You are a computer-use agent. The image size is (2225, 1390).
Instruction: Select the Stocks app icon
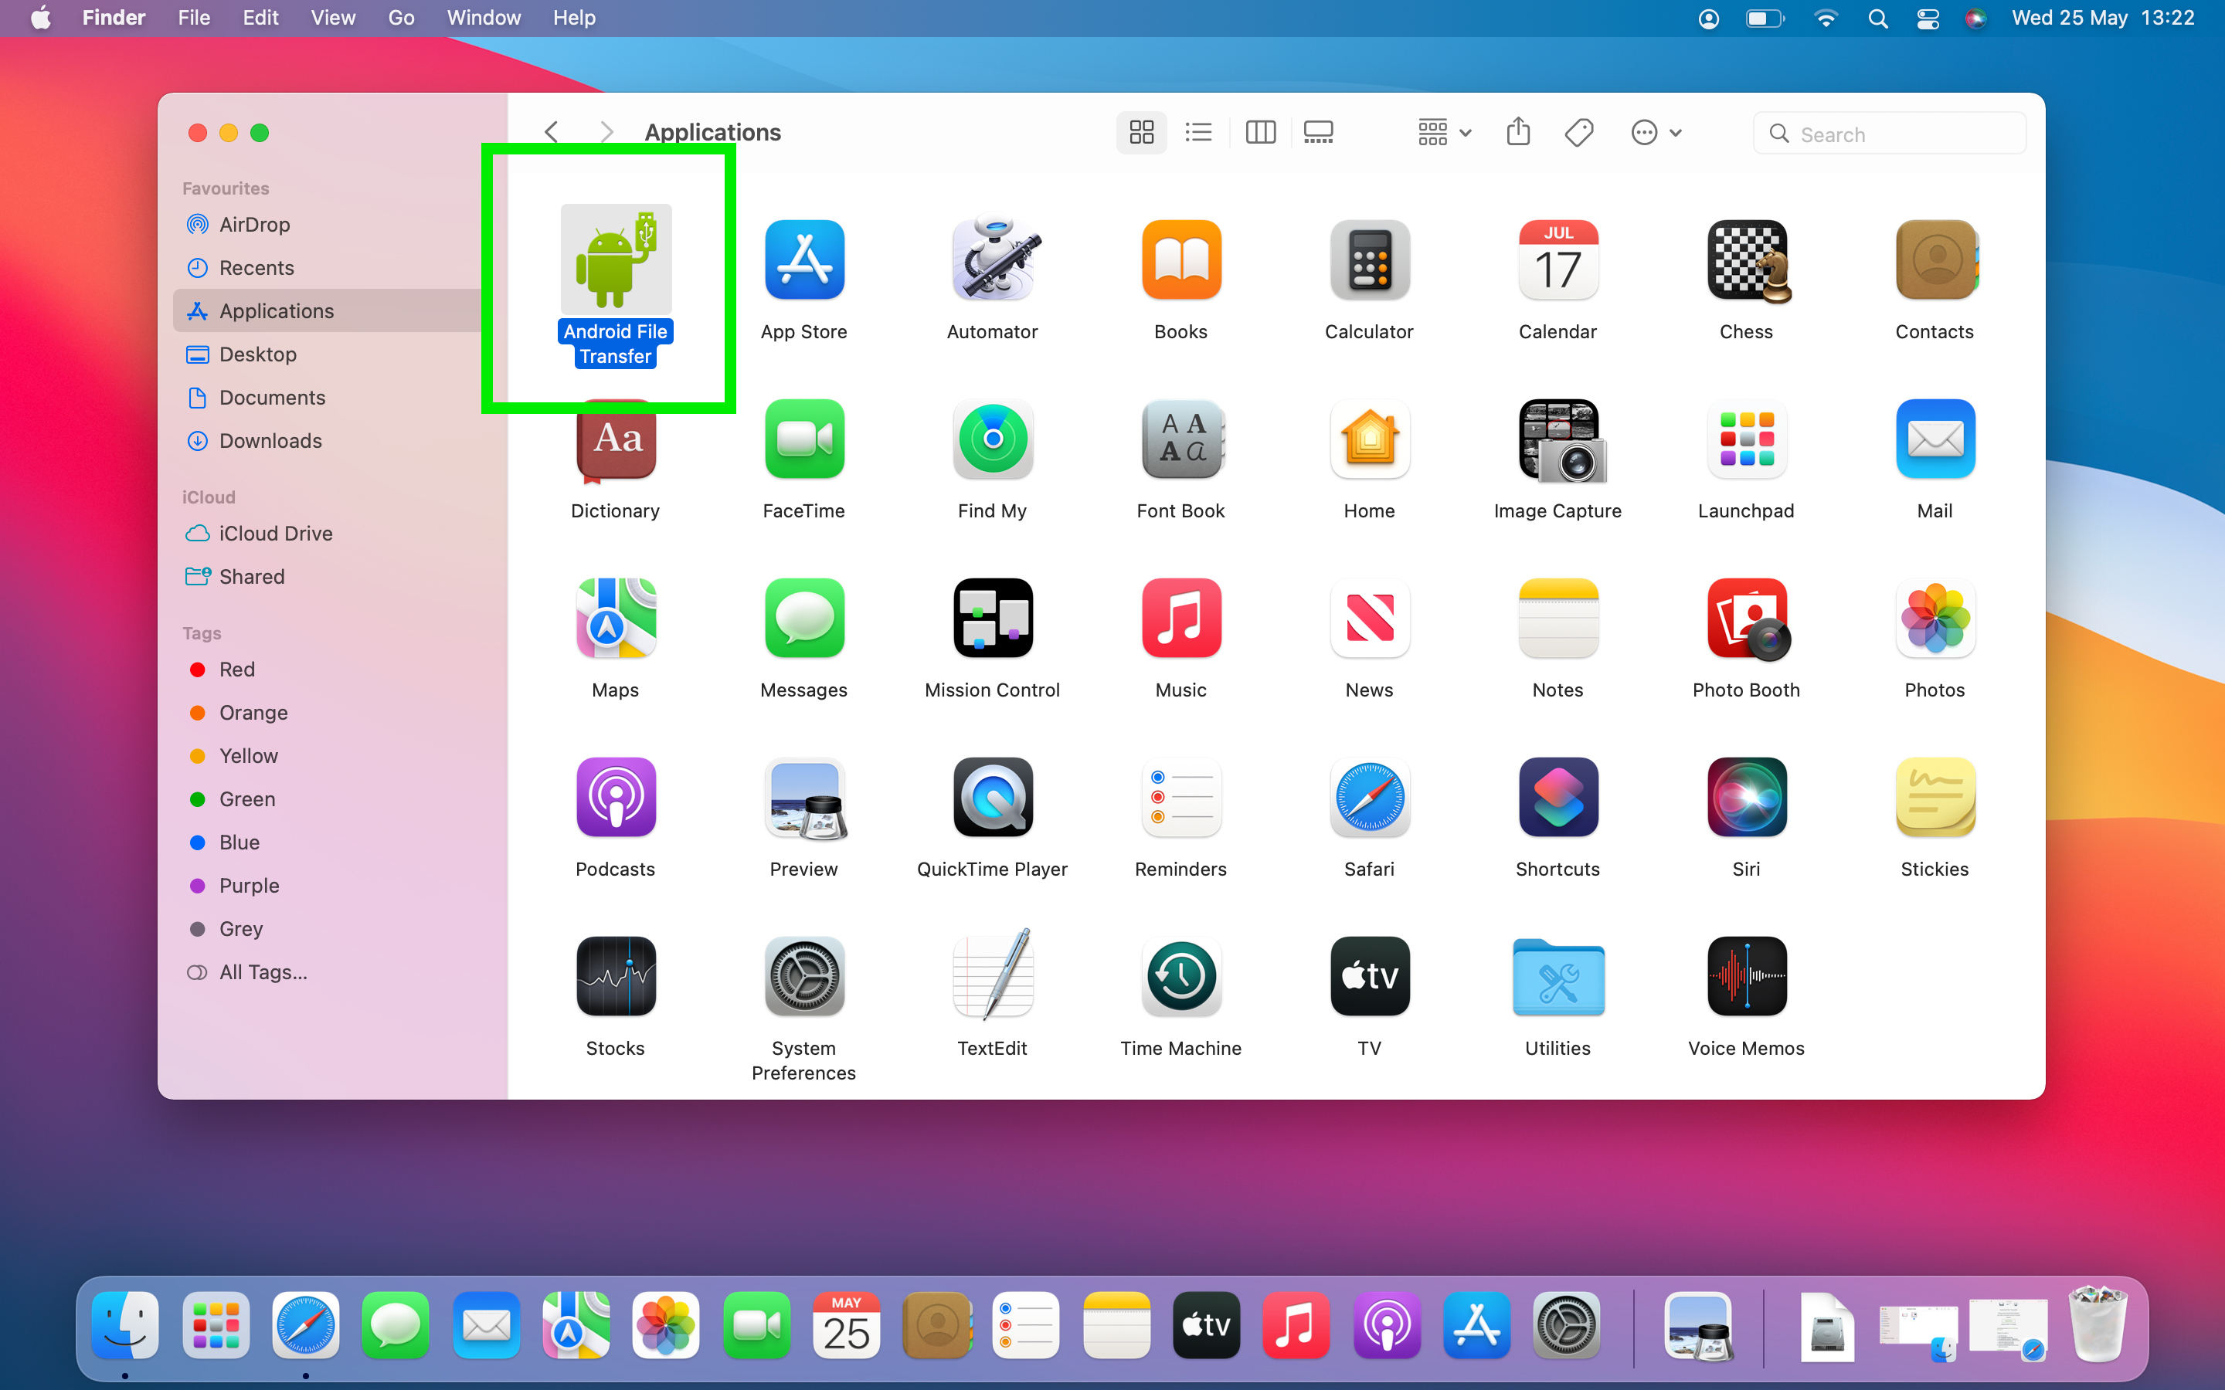pyautogui.click(x=616, y=977)
